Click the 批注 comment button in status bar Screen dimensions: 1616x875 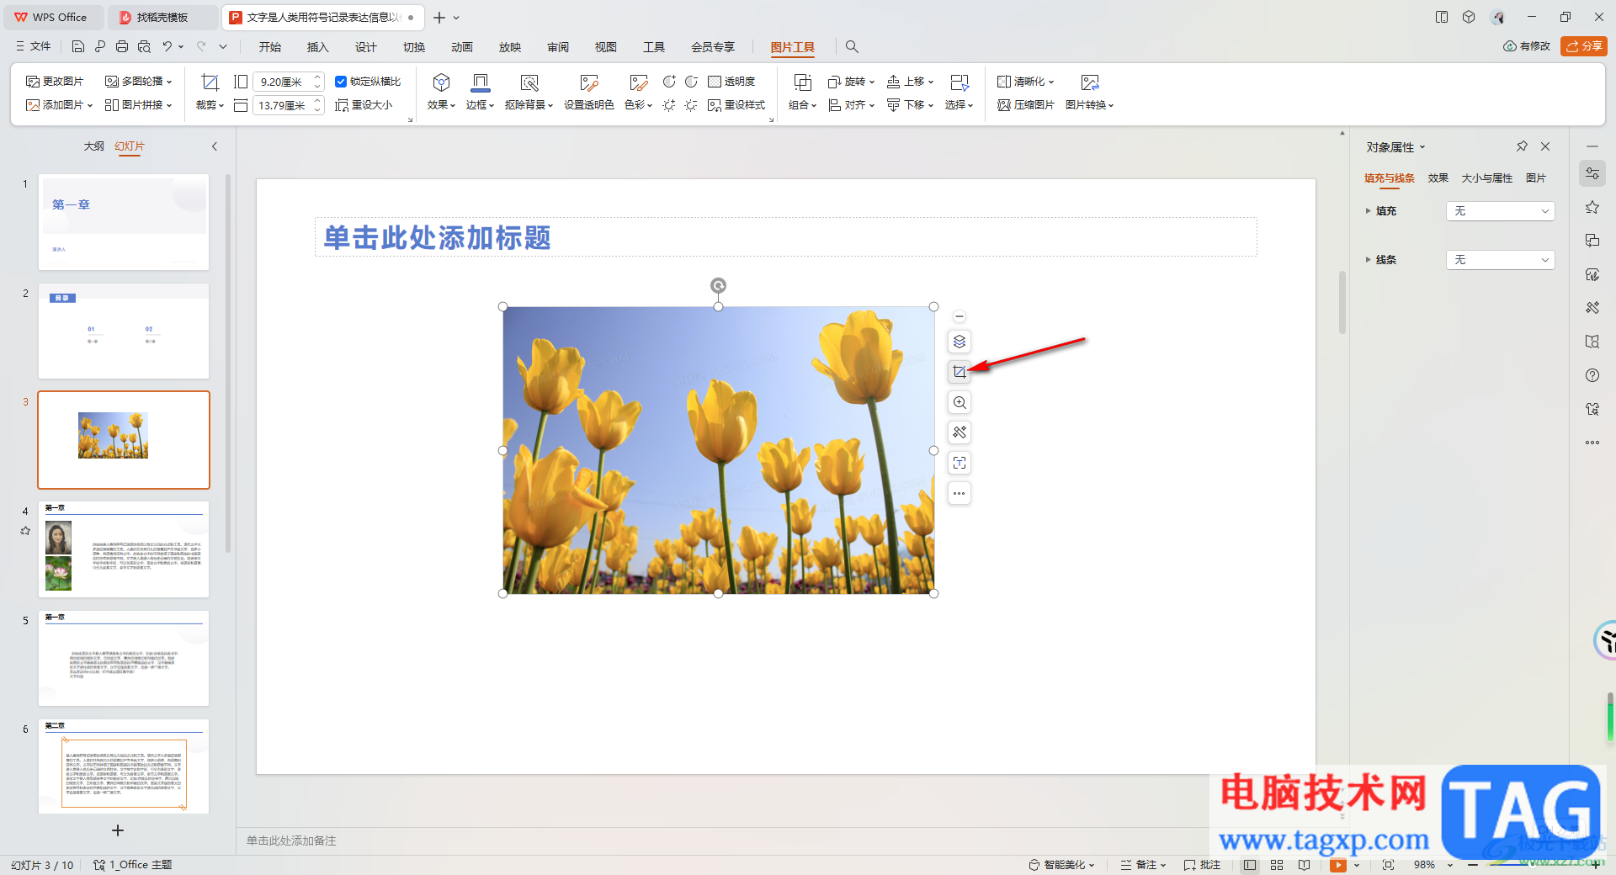tap(1202, 865)
